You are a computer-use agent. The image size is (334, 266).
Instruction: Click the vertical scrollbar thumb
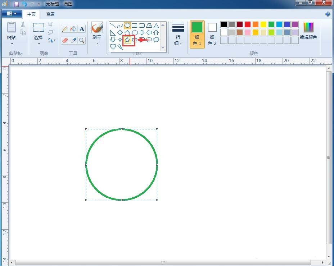(329, 157)
